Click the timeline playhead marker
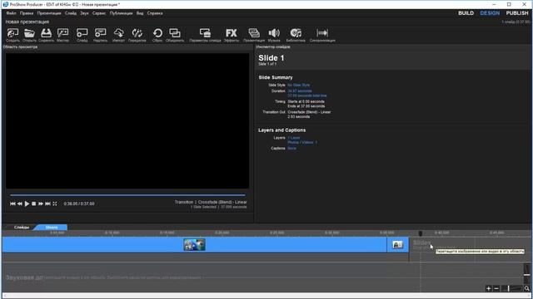The height and width of the screenshot is (299, 533). click(x=420, y=233)
